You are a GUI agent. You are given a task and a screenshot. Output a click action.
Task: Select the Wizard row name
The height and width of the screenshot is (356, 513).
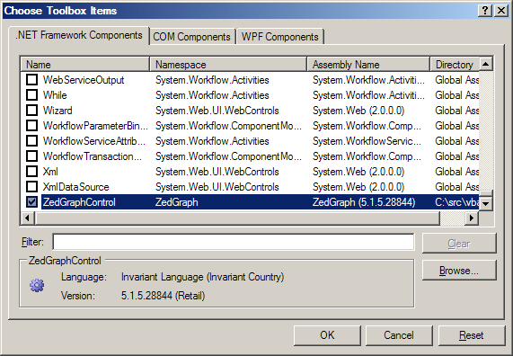pyautogui.click(x=57, y=111)
